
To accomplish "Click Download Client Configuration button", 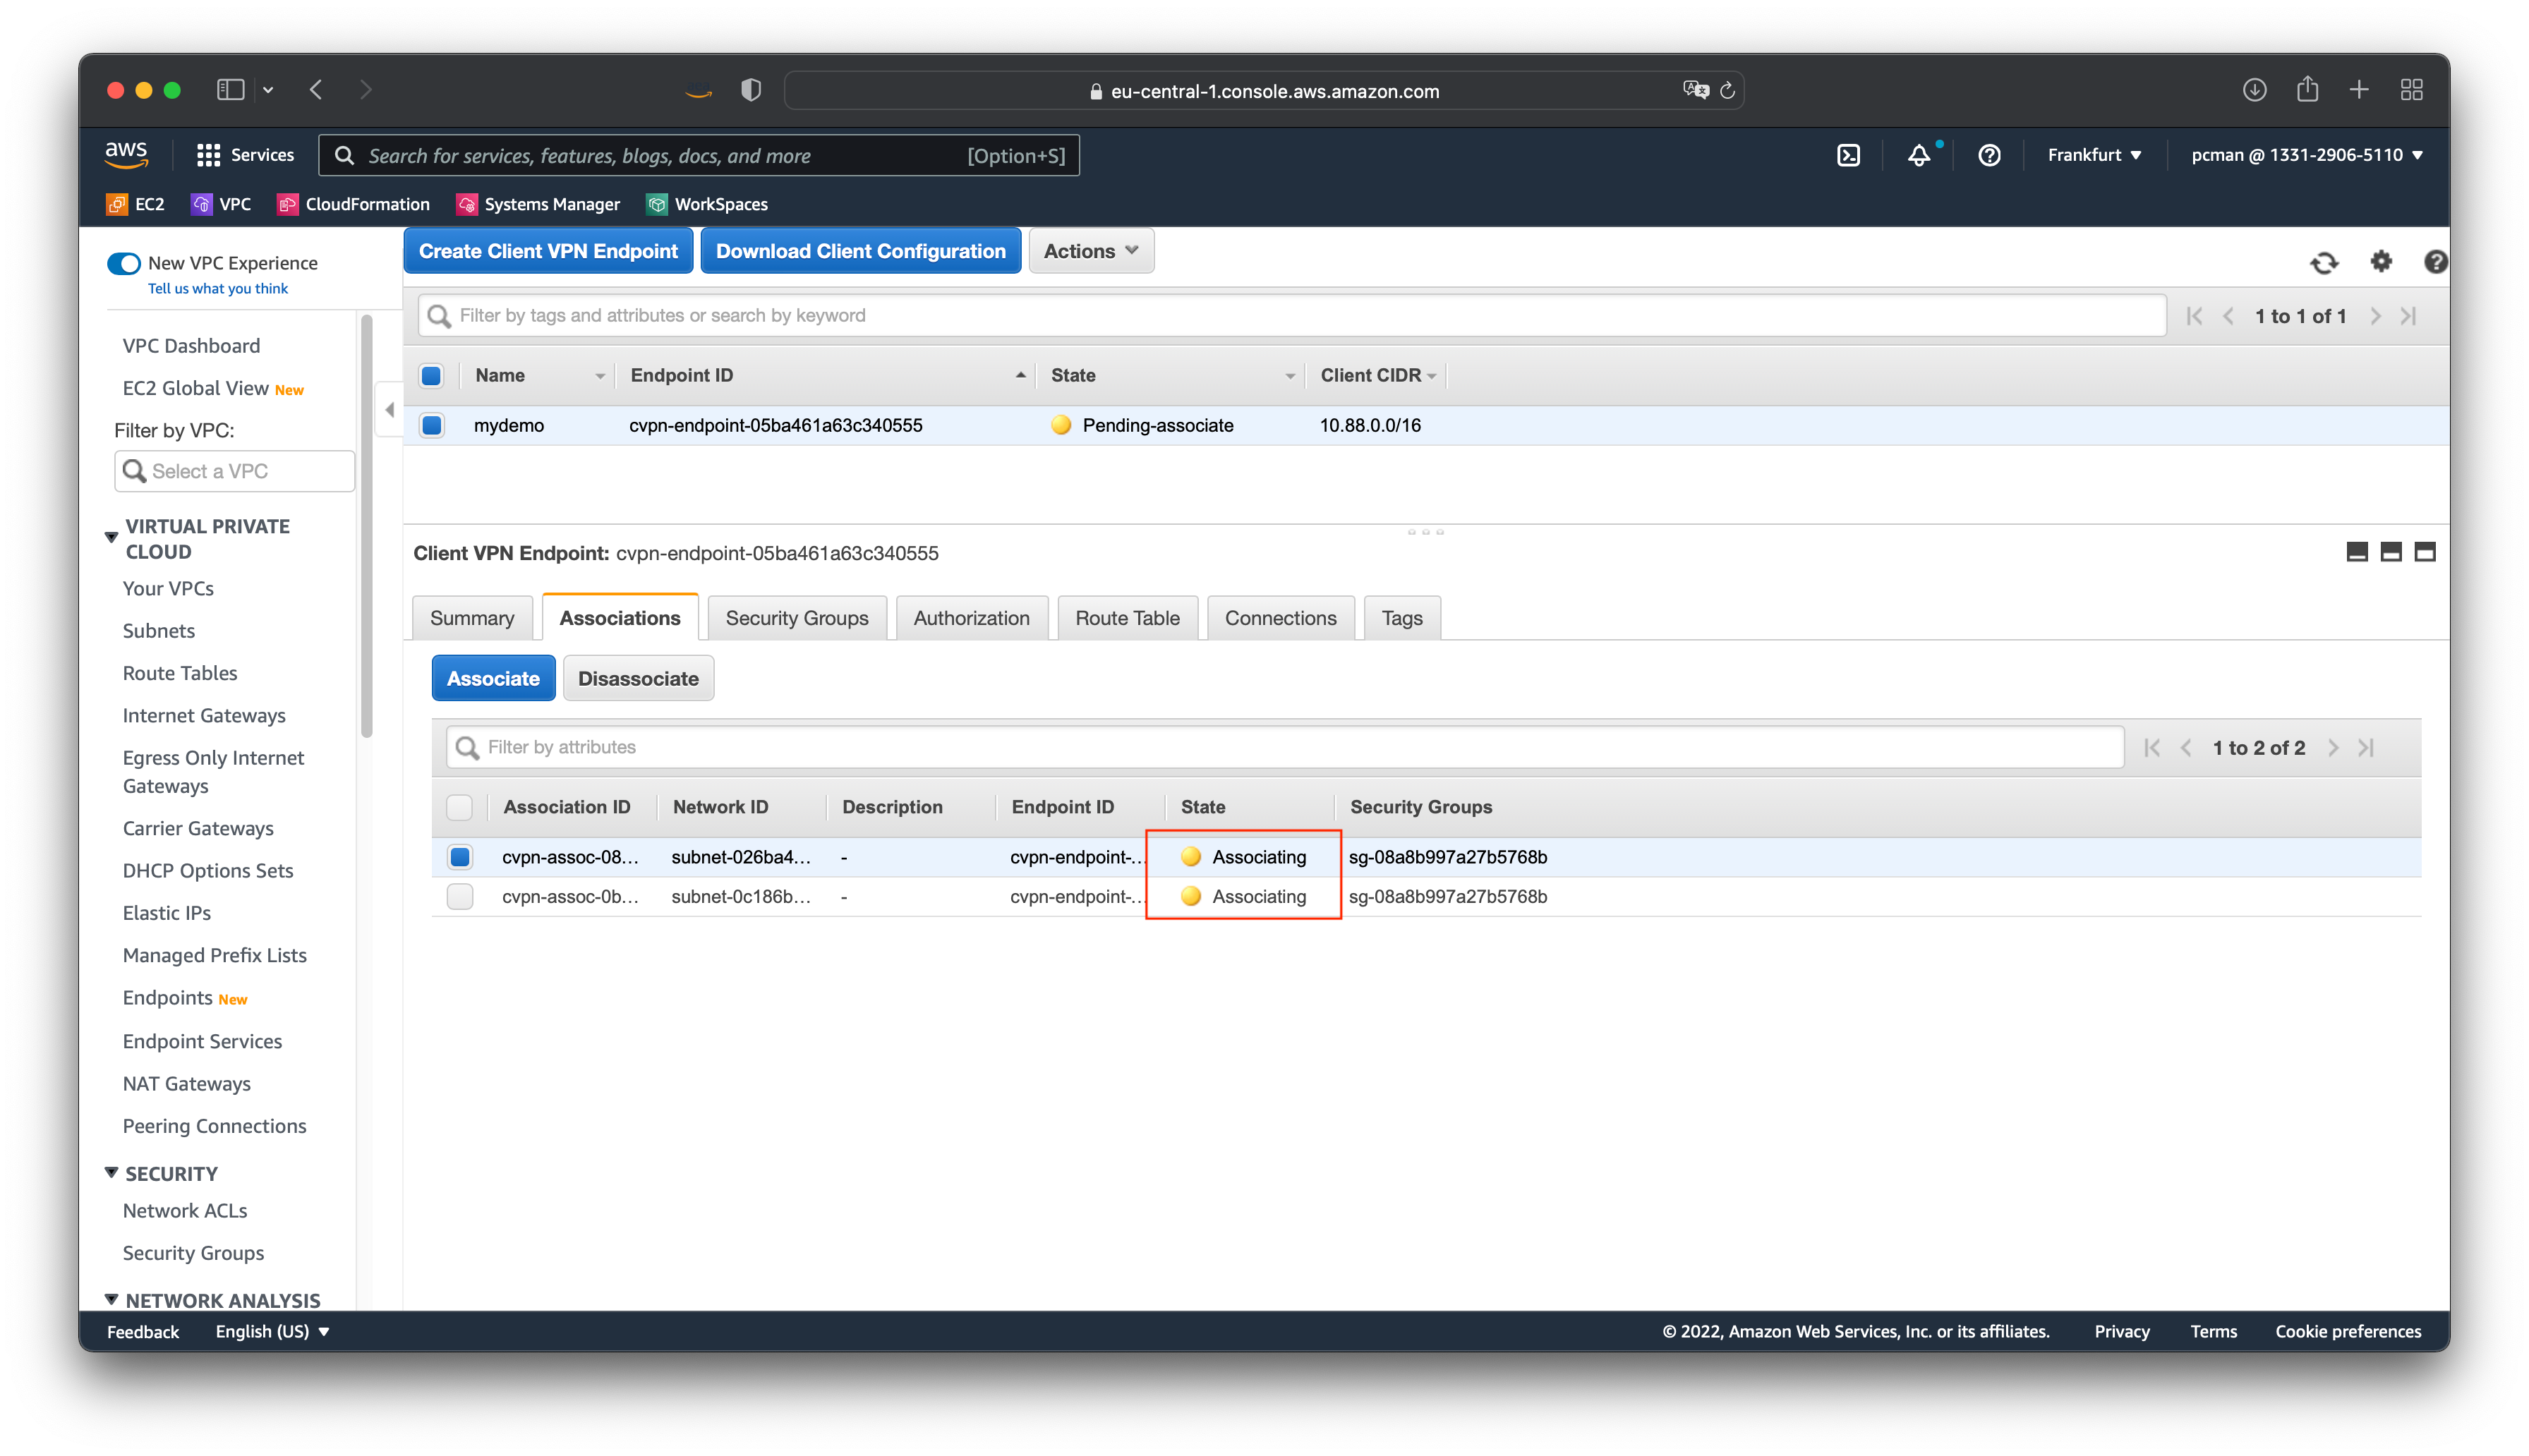I will (860, 251).
